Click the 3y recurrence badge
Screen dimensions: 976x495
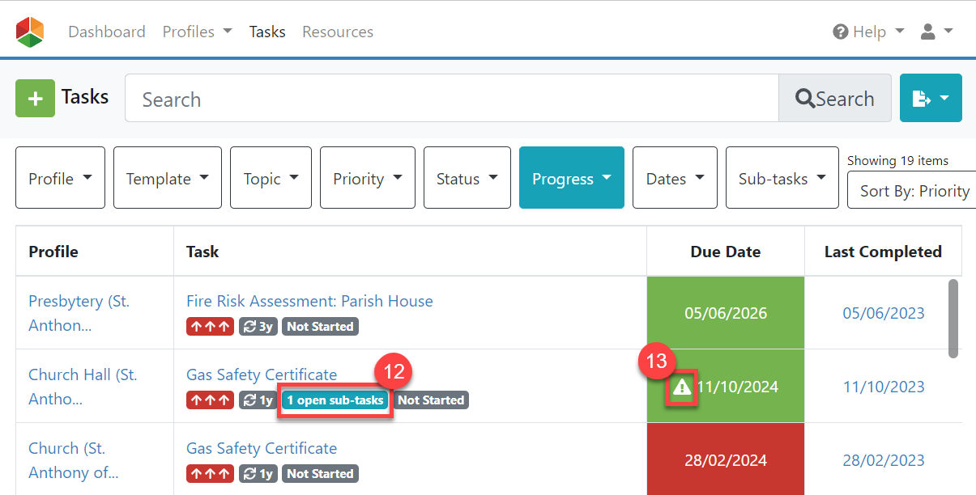[258, 327]
